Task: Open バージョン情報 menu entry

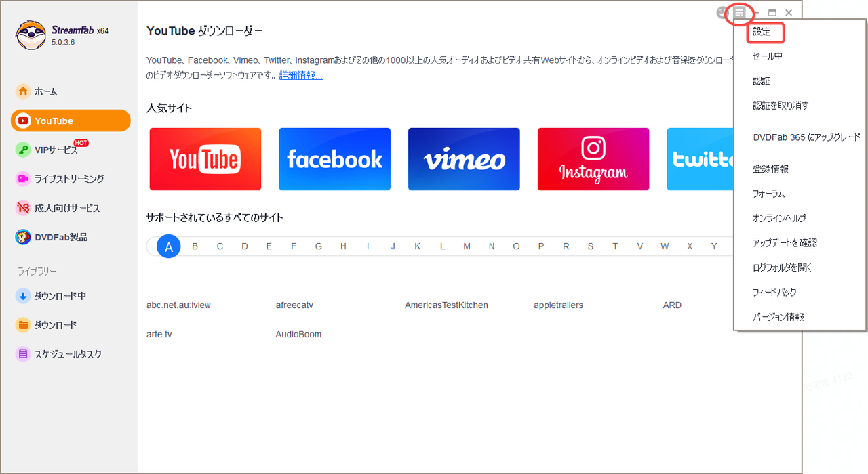Action: [x=778, y=317]
